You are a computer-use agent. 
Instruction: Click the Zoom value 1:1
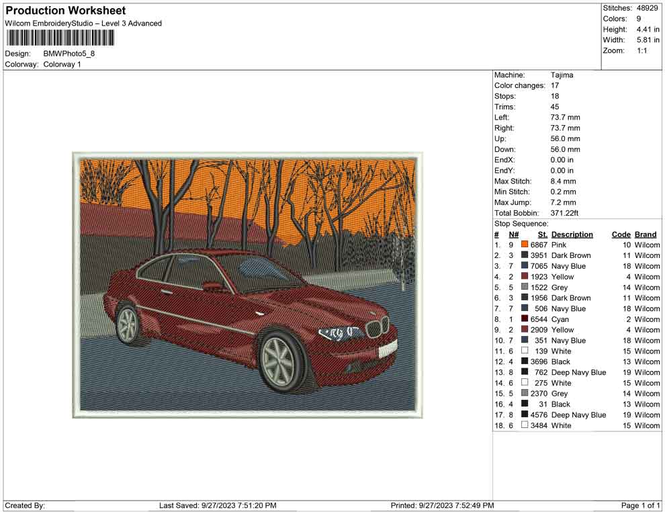click(642, 50)
